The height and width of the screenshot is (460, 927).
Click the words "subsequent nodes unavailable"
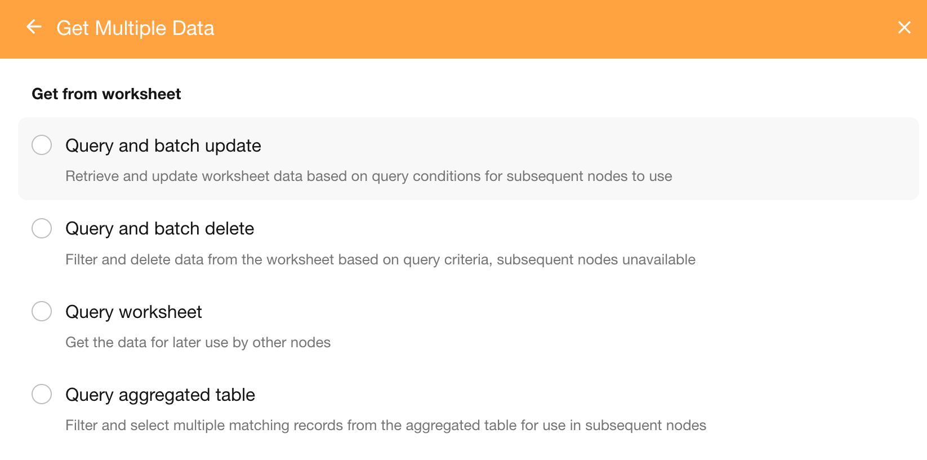596,260
